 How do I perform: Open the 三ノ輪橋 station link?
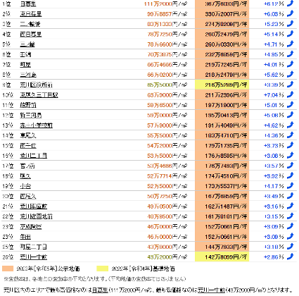[x=30, y=24]
